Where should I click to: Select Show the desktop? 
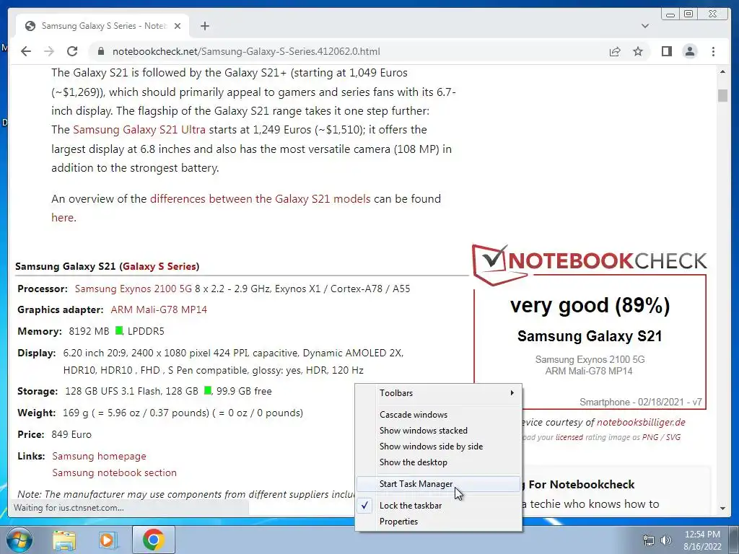tap(438, 462)
